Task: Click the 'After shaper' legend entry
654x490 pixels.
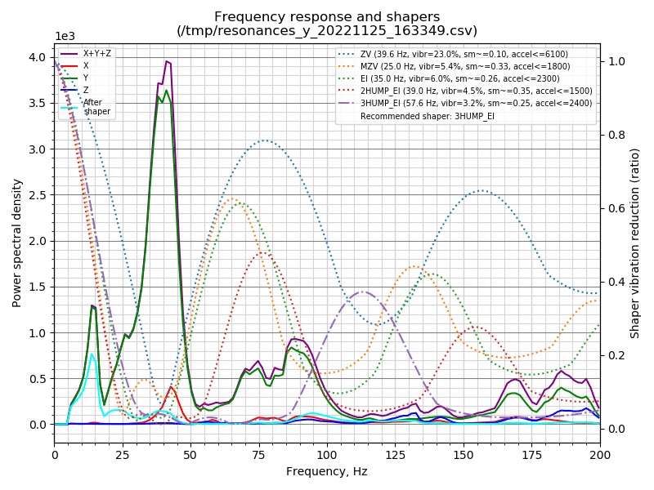Action: 86,107
